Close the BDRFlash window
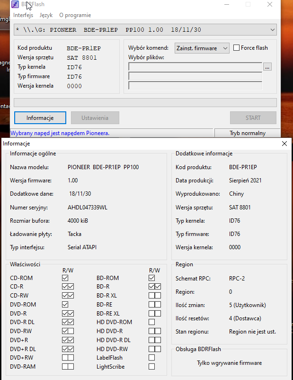This screenshot has height=380, width=293. [270, 4]
